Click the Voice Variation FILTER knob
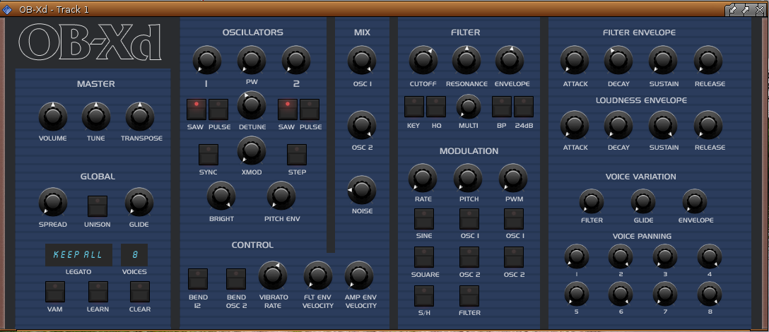 point(592,201)
